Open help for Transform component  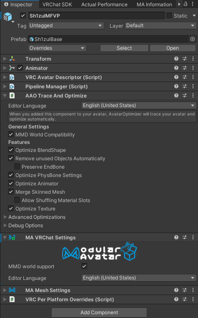point(176,59)
